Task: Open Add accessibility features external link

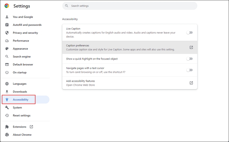Action: (191, 83)
